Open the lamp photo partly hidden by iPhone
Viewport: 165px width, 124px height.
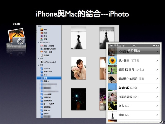[x=103, y=68]
